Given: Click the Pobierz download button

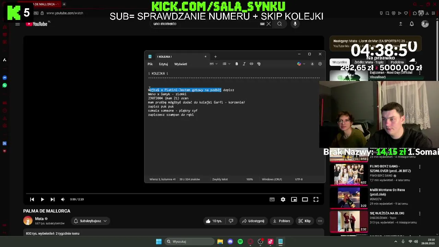Looking at the screenshot, I should coord(282,221).
